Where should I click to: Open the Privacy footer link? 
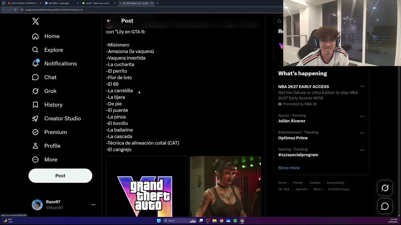click(298, 183)
